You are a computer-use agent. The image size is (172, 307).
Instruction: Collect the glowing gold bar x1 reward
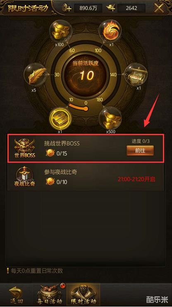pyautogui.click(x=60, y=118)
